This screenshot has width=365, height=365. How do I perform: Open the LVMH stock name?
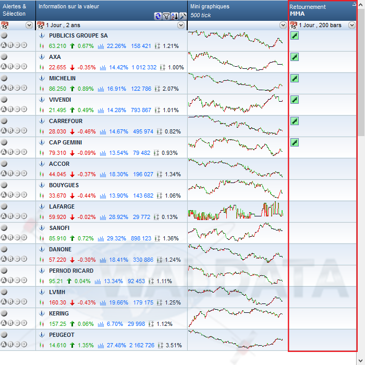tap(57, 292)
